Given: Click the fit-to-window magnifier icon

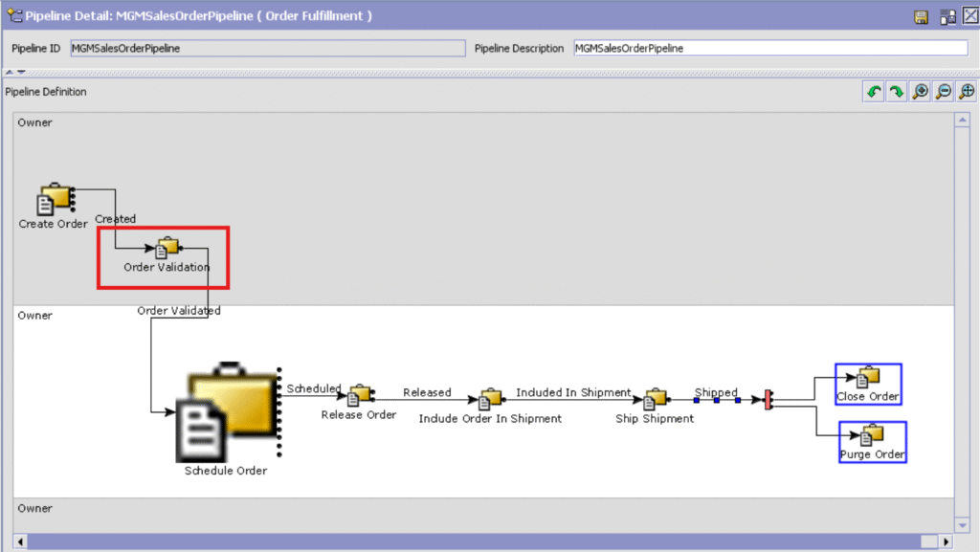Looking at the screenshot, I should tap(967, 92).
